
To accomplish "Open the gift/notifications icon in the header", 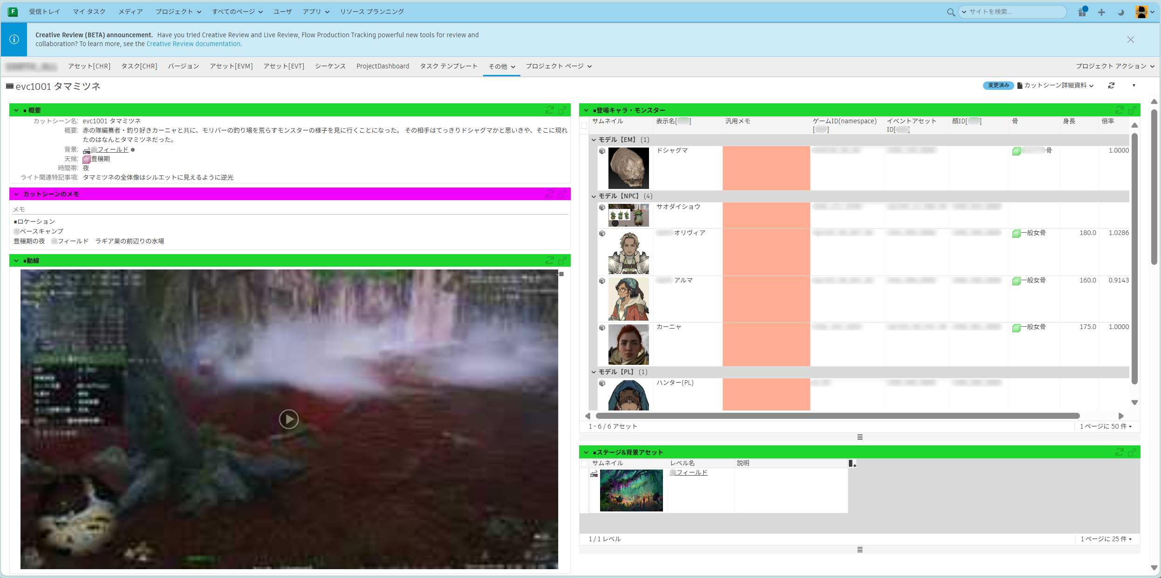I will [1082, 12].
